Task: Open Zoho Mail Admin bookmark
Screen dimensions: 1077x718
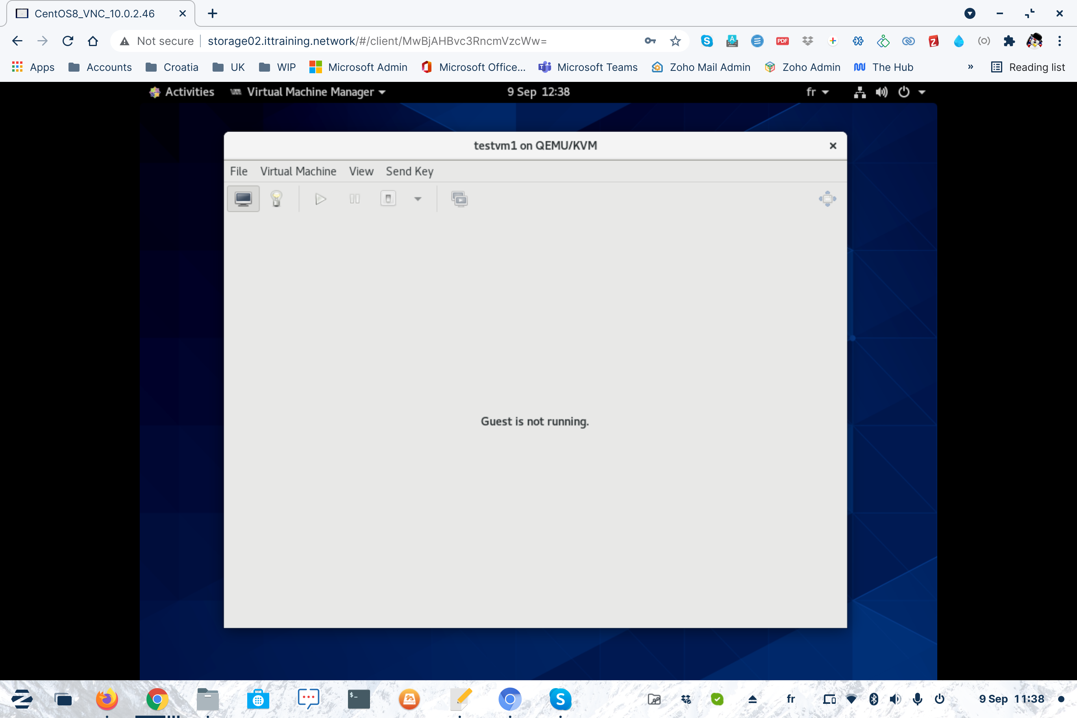Action: tap(701, 67)
